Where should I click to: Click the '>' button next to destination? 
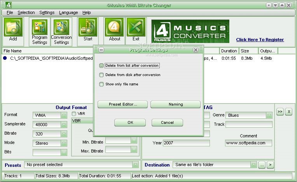[x=270, y=165]
